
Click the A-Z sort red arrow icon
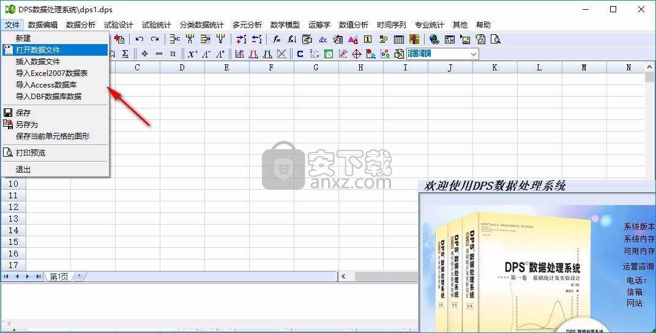(414, 39)
